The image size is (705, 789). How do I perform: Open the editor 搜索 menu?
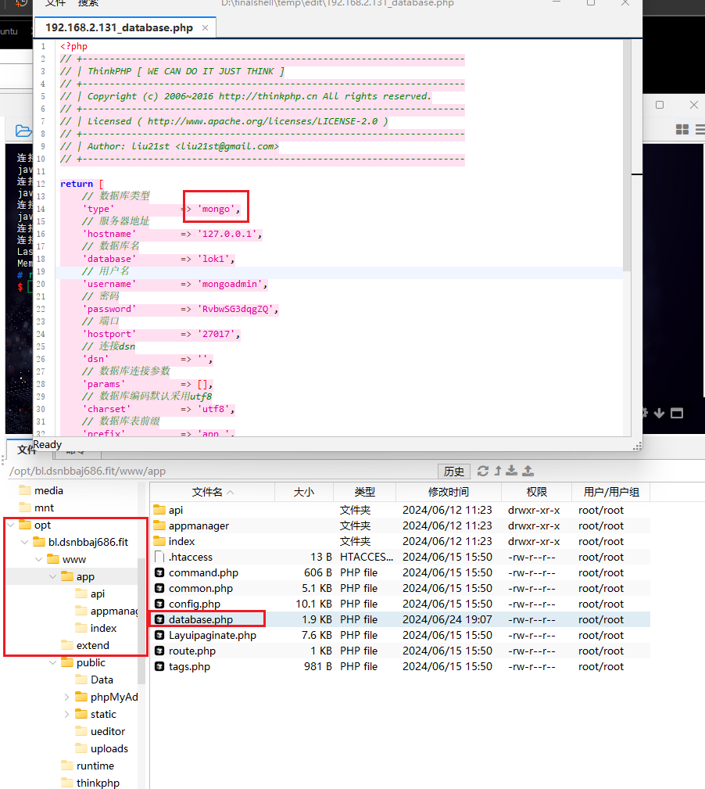point(88,3)
